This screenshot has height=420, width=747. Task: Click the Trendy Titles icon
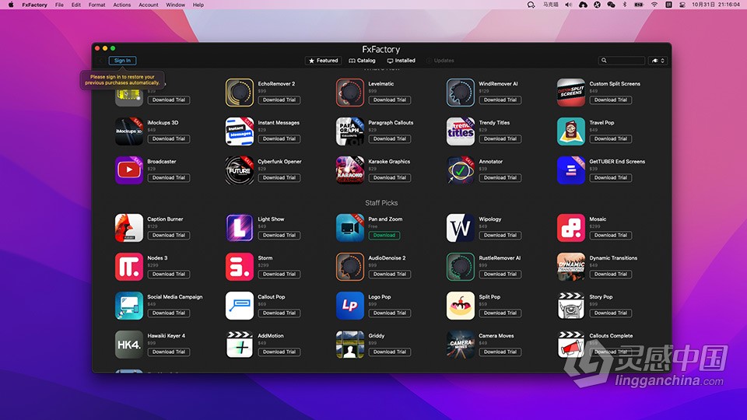(x=460, y=131)
